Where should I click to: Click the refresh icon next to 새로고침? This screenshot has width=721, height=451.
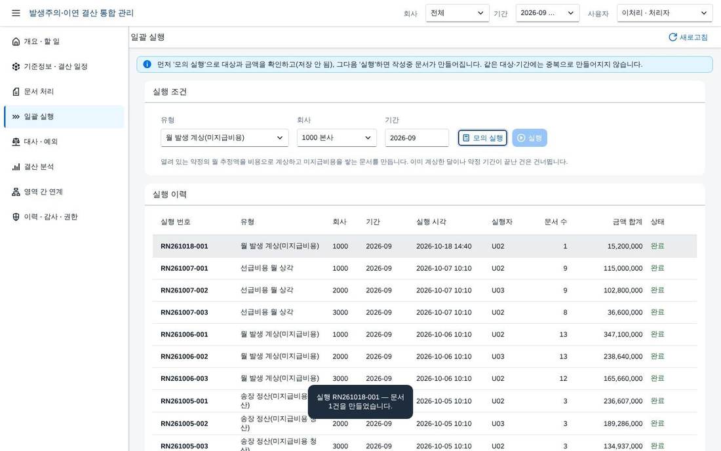pos(672,37)
